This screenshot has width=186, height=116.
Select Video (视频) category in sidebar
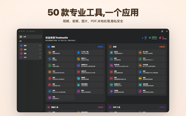point(30,46)
